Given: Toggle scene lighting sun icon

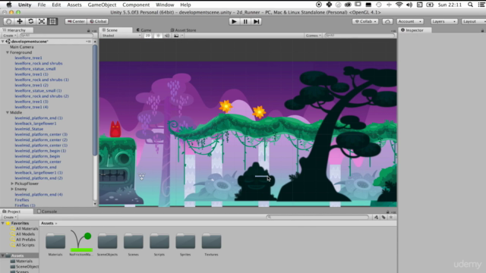Looking at the screenshot, I should (158, 36).
